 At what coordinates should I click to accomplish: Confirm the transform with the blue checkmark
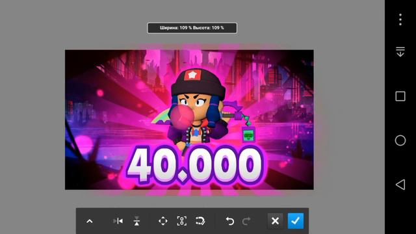[296, 221]
